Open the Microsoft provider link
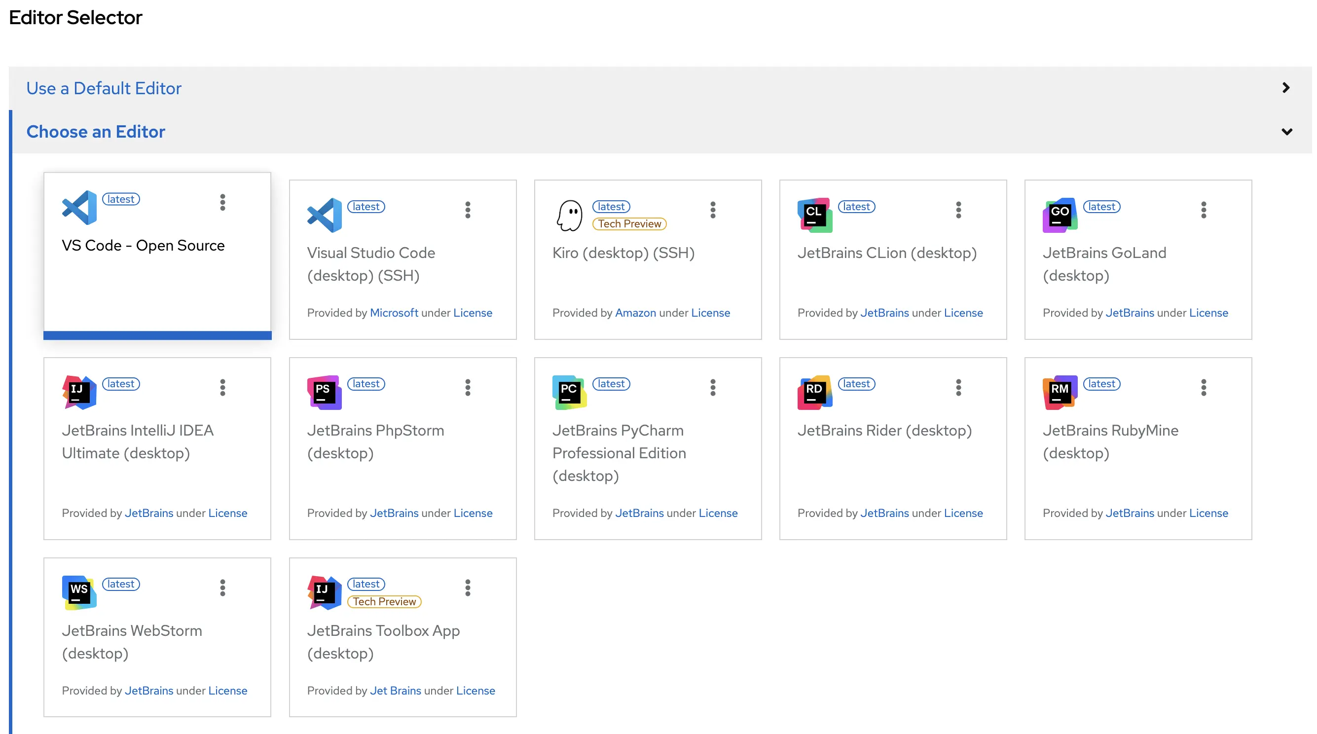The image size is (1317, 734). [x=394, y=313]
